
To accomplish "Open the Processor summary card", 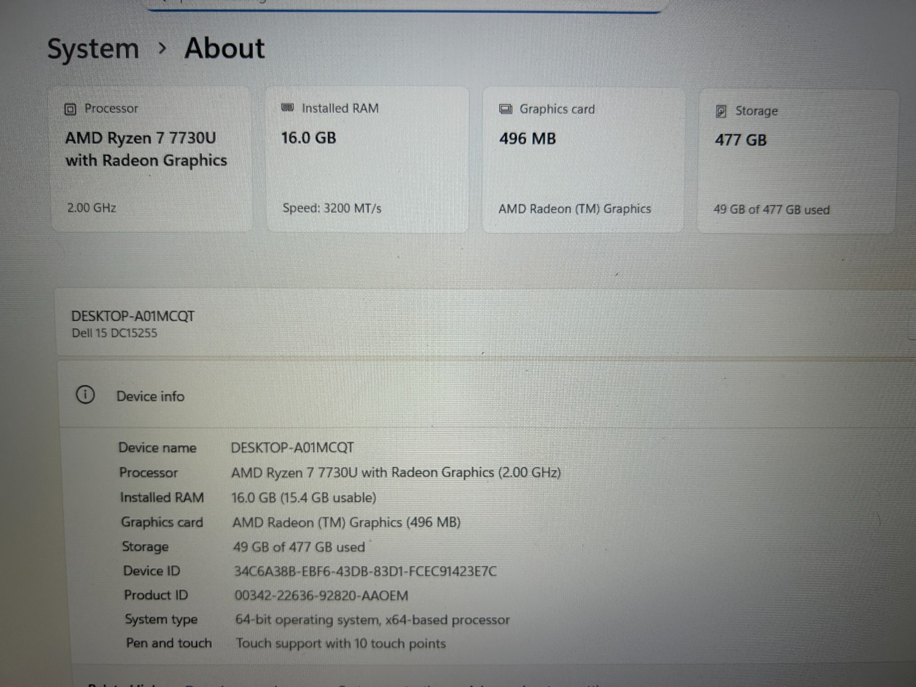I will pos(151,159).
